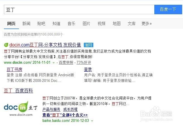The image size is (183, 126).
Task: Open the docin.com豆丁网 result title link
Action: coord(45,45)
